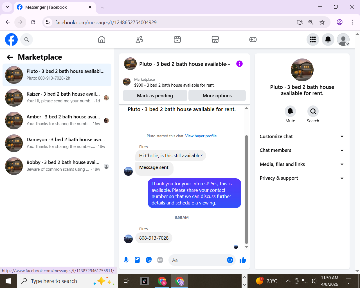Click Mark as pending

[155, 96]
